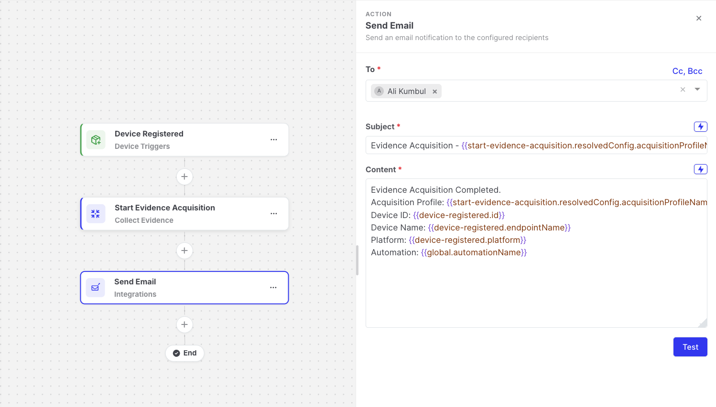Insert variable into Subject via lightning icon
Viewport: 716px width, 407px height.
point(701,126)
